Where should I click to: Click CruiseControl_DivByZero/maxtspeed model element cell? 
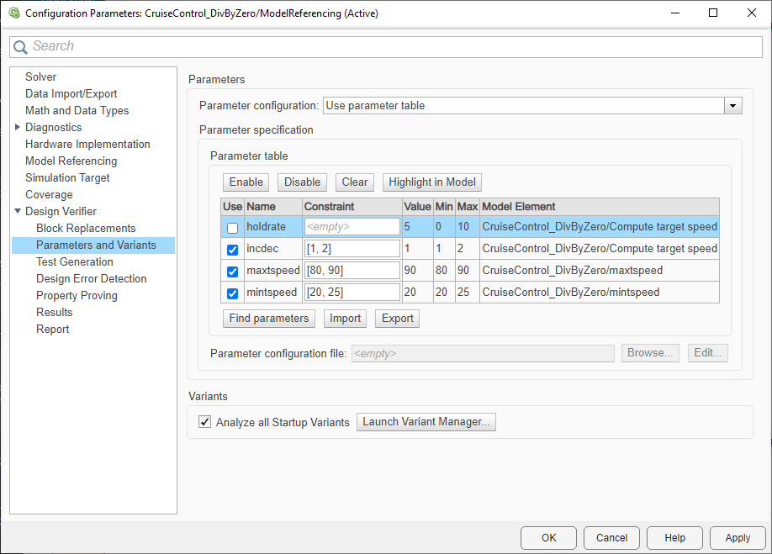pyautogui.click(x=600, y=270)
